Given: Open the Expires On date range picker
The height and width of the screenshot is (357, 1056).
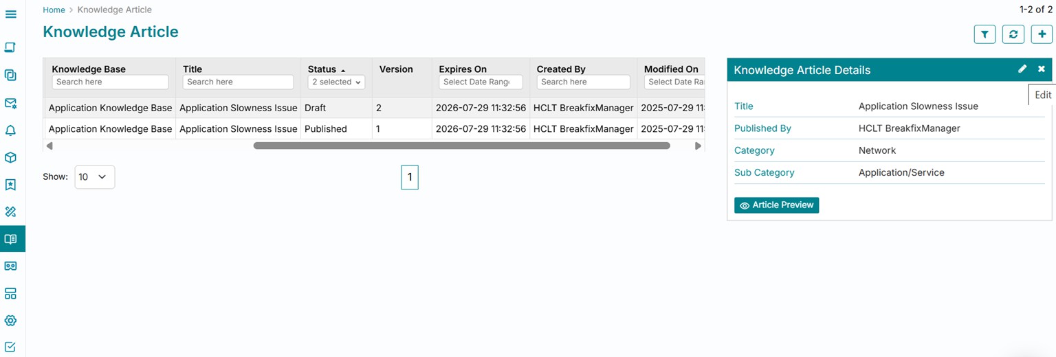Looking at the screenshot, I should (481, 82).
